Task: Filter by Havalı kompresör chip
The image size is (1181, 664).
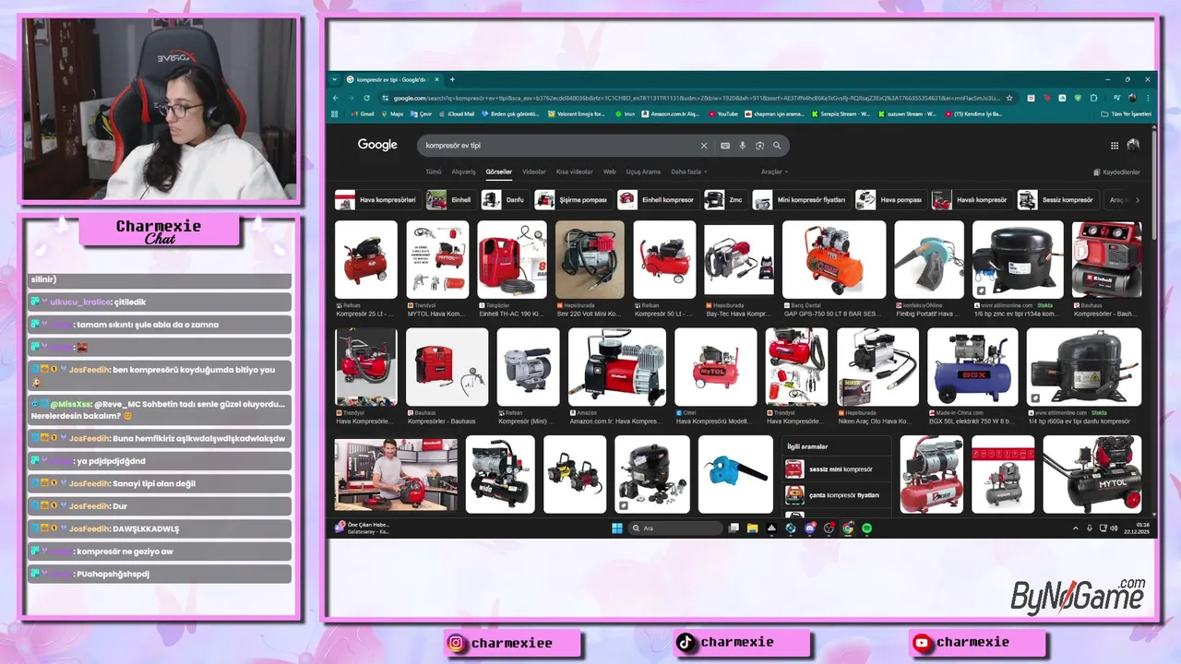Action: 971,200
